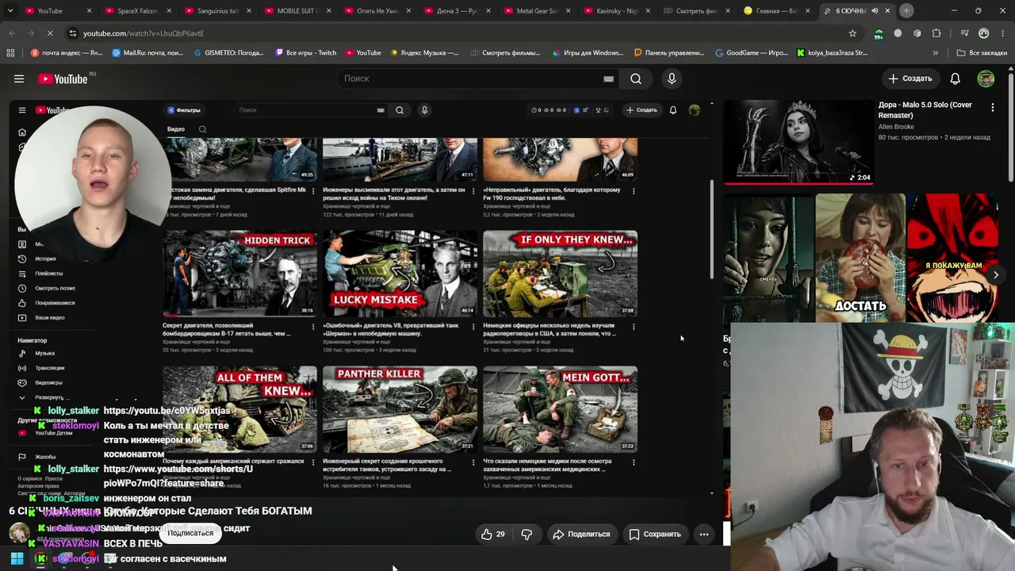Switch to the MOBILE SUIT tab
The height and width of the screenshot is (571, 1015).
(297, 11)
